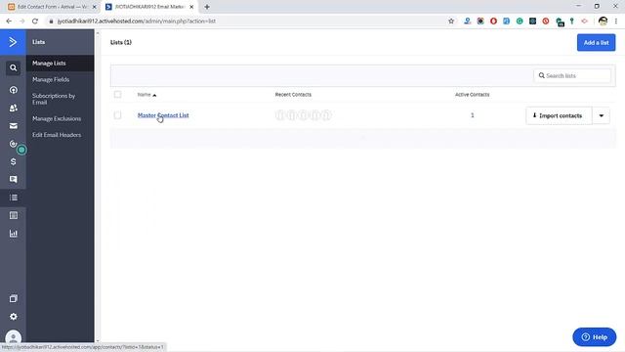Select the Lists icon in sidebar

tap(13, 198)
